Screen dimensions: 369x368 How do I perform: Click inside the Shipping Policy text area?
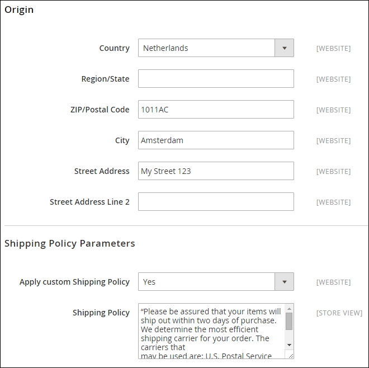click(211, 331)
